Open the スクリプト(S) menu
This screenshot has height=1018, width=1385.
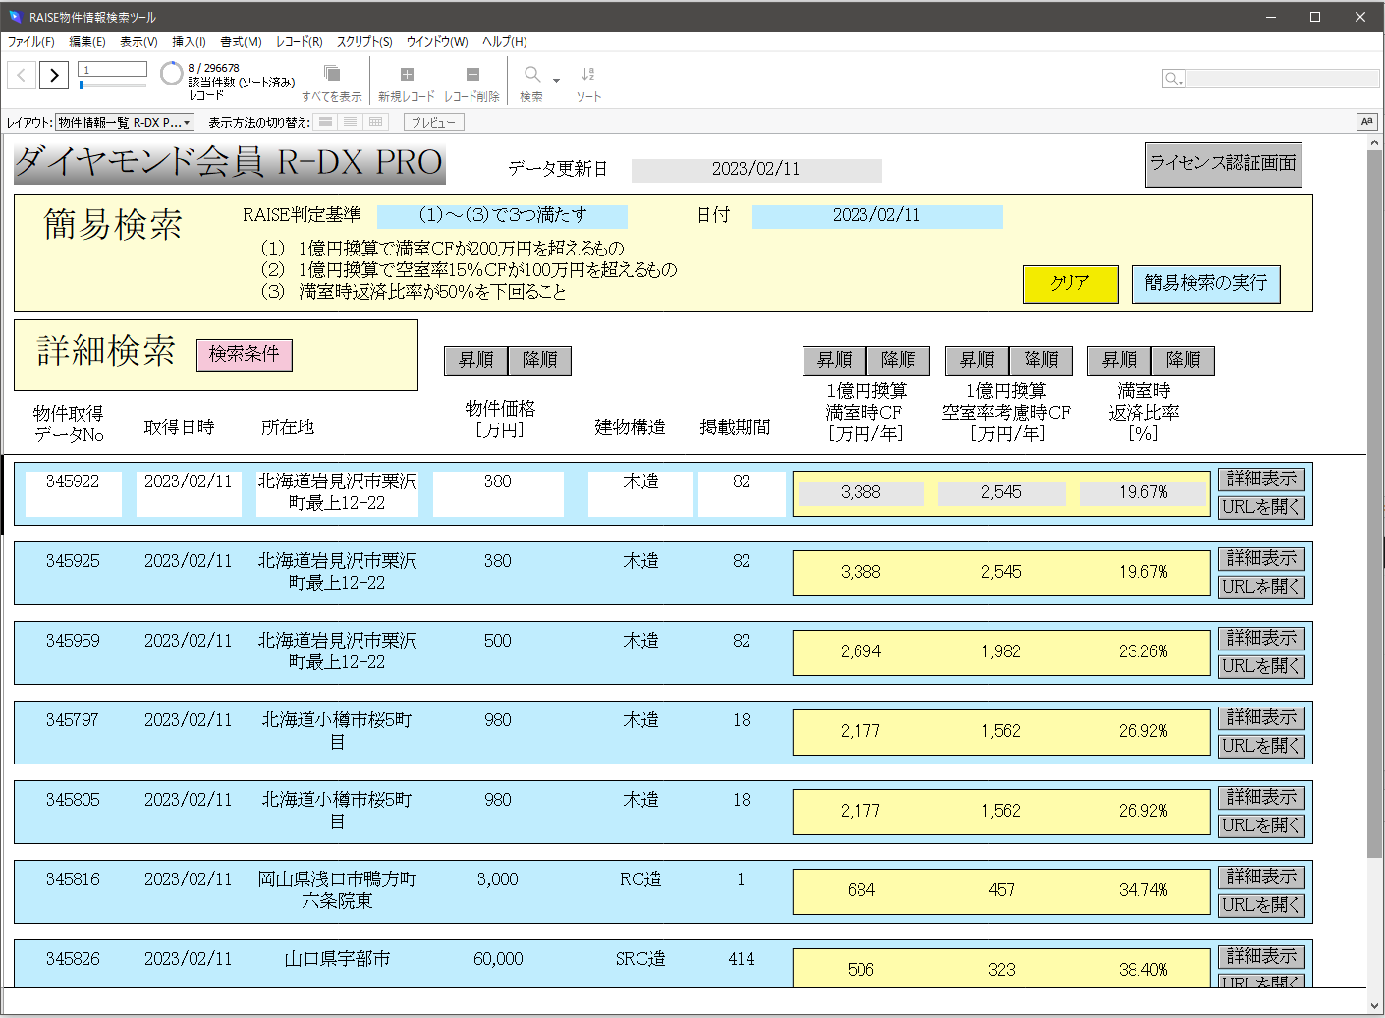click(x=364, y=42)
